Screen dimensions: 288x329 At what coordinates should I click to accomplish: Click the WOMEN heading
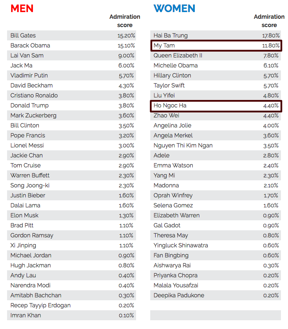174,9
